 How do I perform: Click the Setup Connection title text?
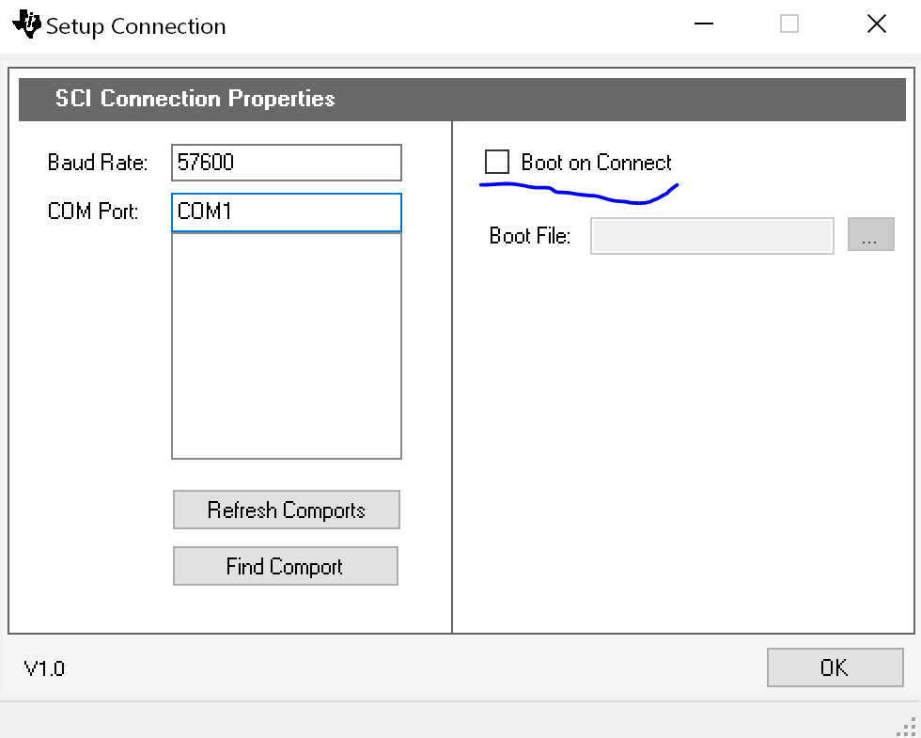pyautogui.click(x=136, y=26)
